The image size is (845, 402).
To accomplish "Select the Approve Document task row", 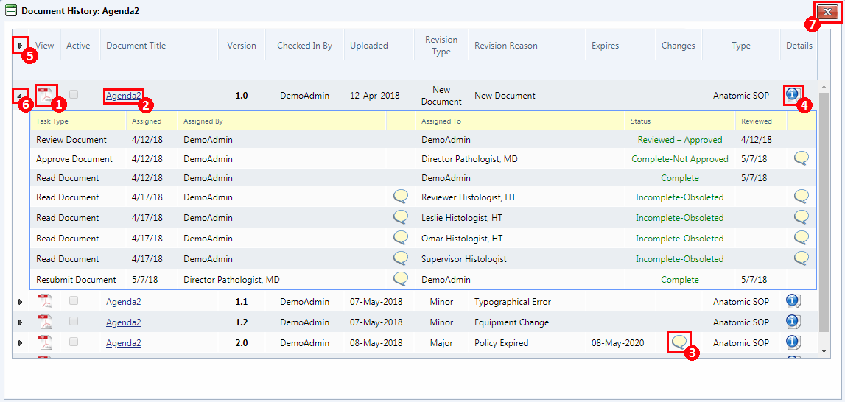I will point(424,159).
